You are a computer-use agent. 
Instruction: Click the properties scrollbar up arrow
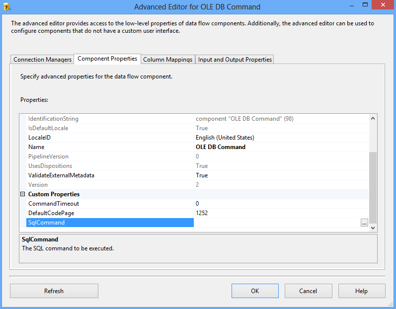(x=373, y=118)
